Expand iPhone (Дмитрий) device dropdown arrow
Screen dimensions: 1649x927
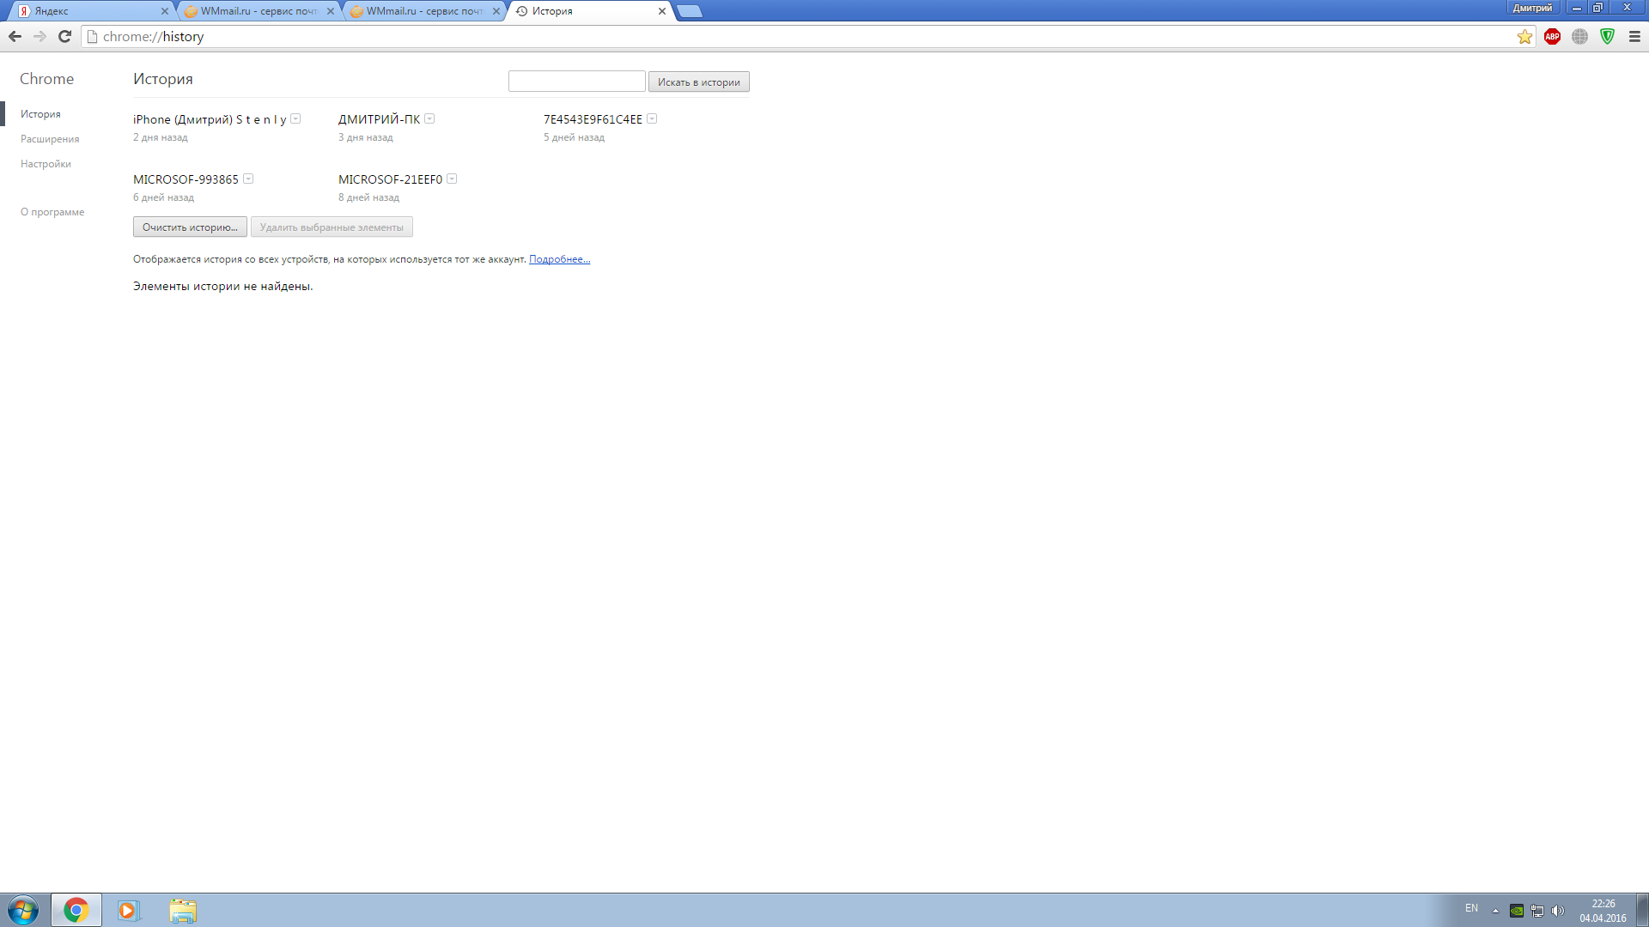pos(295,119)
